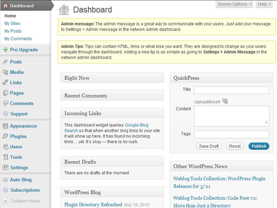Click the Appearance layout icon

6,126
